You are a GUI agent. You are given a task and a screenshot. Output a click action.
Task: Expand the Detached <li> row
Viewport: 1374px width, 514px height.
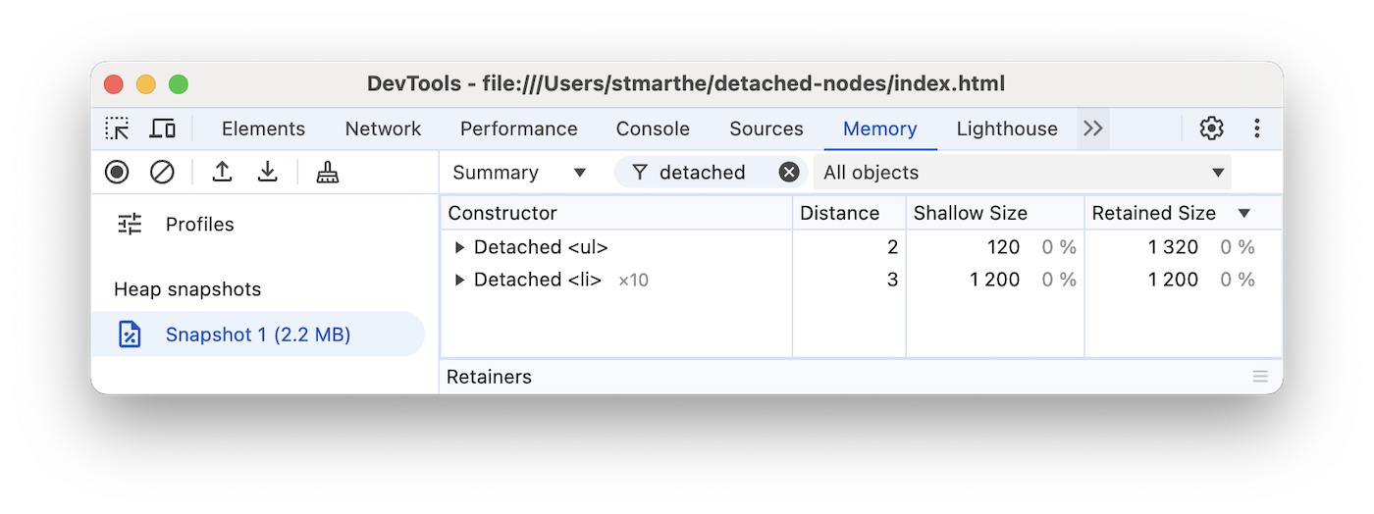point(459,280)
